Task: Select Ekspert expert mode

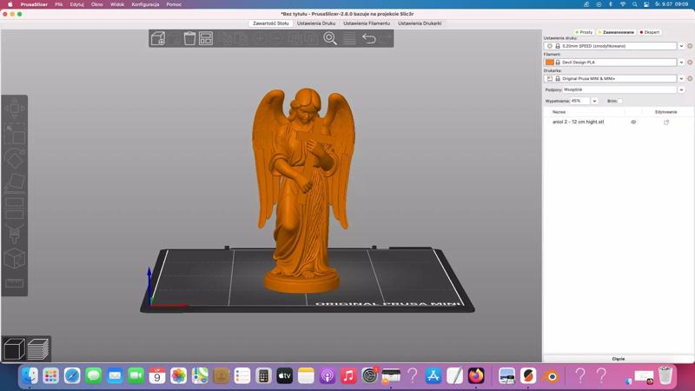Action: pos(650,32)
